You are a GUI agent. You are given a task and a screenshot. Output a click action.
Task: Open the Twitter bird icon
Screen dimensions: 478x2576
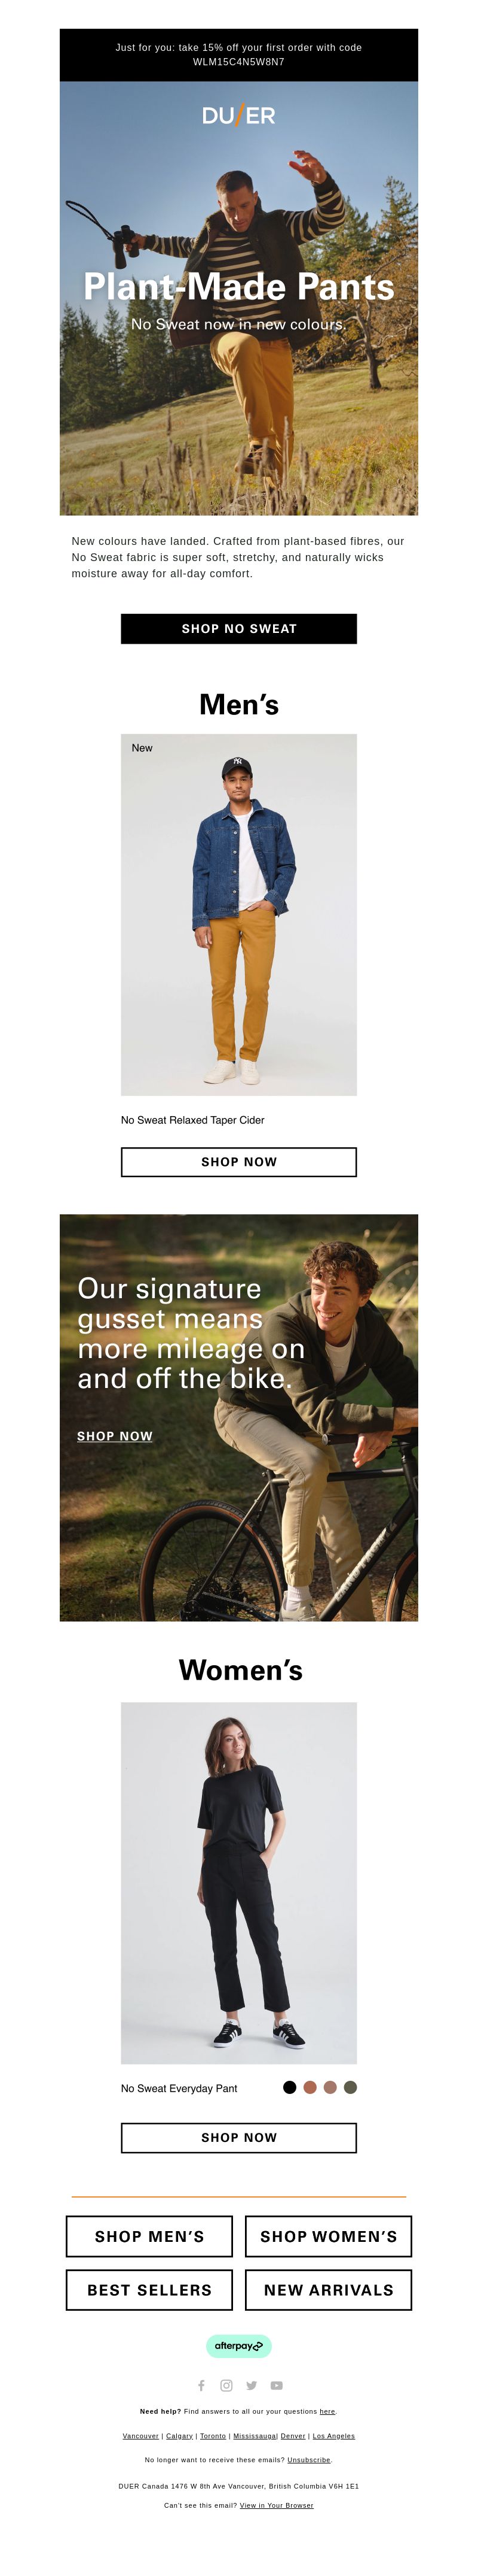click(x=252, y=2385)
